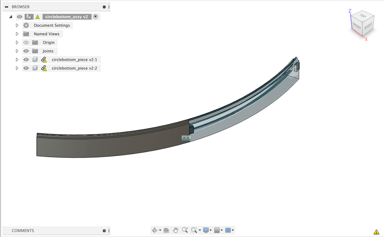Click link warning icon of circlebottom_piece v2:2
384x237 pixels.
tap(44, 68)
